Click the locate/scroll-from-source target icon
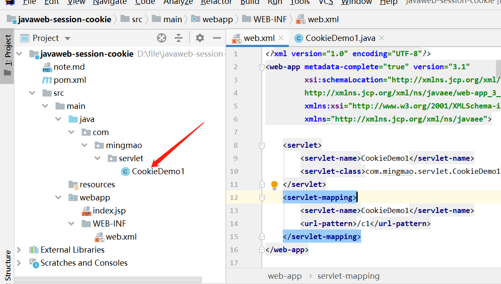This screenshot has height=284, width=501. (x=161, y=38)
